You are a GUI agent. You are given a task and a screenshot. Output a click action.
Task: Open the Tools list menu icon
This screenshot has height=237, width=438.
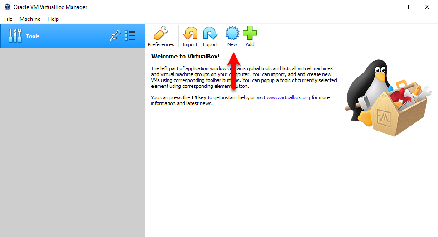[130, 36]
